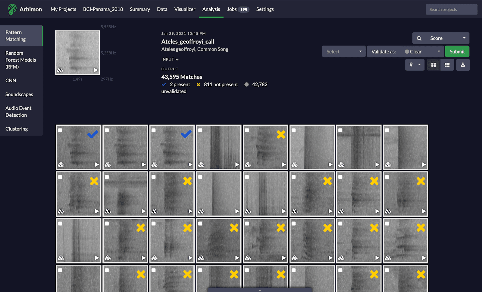Check the second tile checkbox in first row
Image resolution: width=482 pixels, height=292 pixels.
coord(107,130)
